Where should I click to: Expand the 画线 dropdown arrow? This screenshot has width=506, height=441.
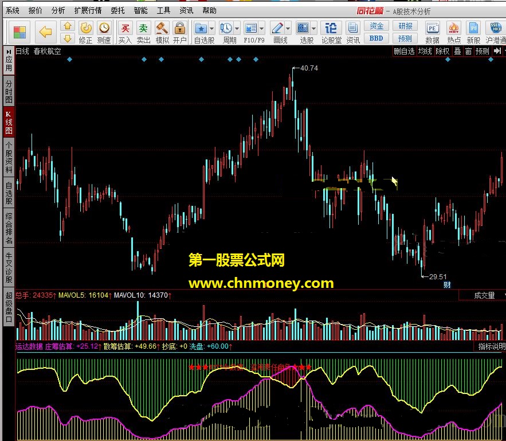point(288,29)
